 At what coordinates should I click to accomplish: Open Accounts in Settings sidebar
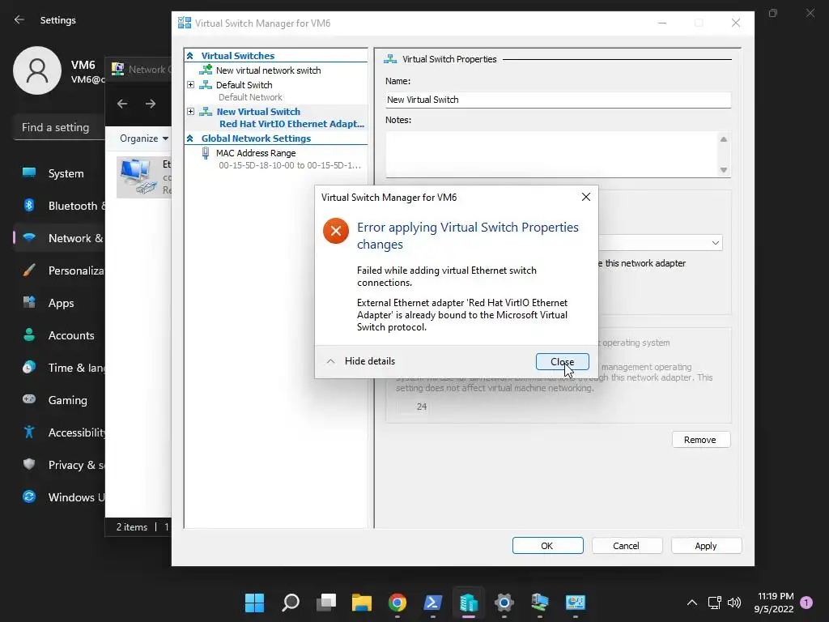[x=59, y=335]
